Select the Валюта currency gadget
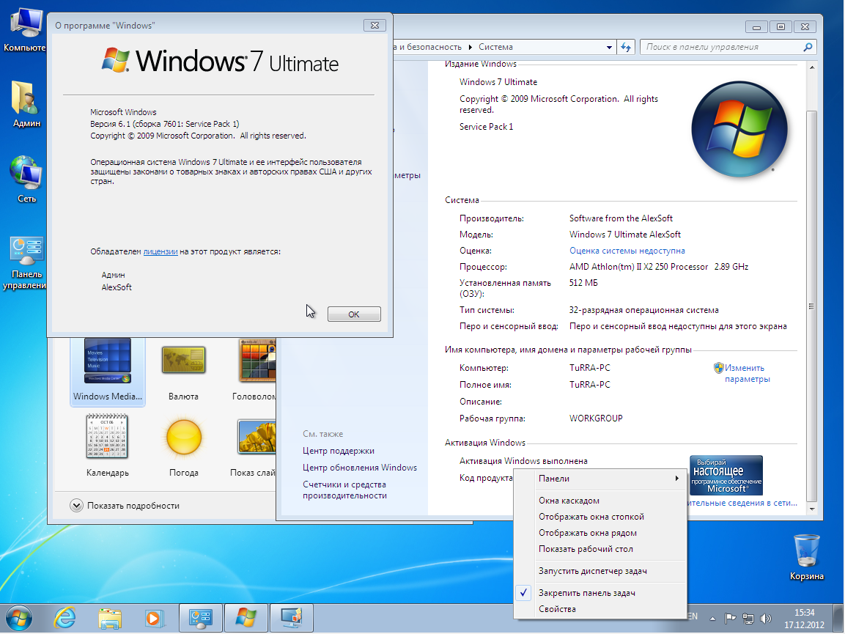This screenshot has height=634, width=845. (183, 373)
